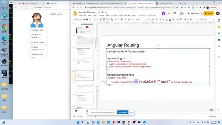Open activity dashboard trend icon
The image size is (222, 125).
(169, 13)
